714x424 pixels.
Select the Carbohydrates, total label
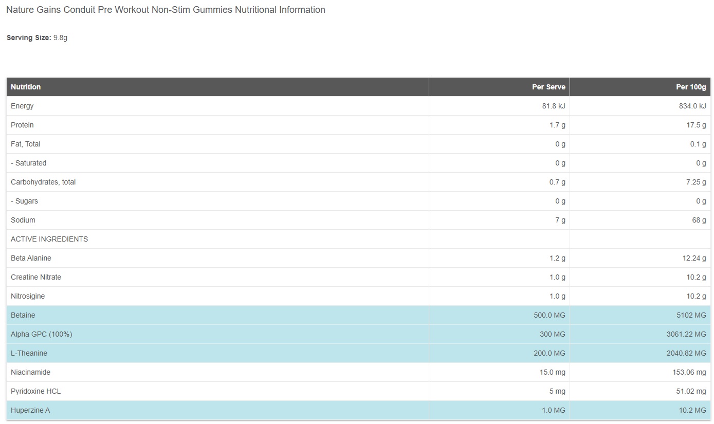[43, 182]
